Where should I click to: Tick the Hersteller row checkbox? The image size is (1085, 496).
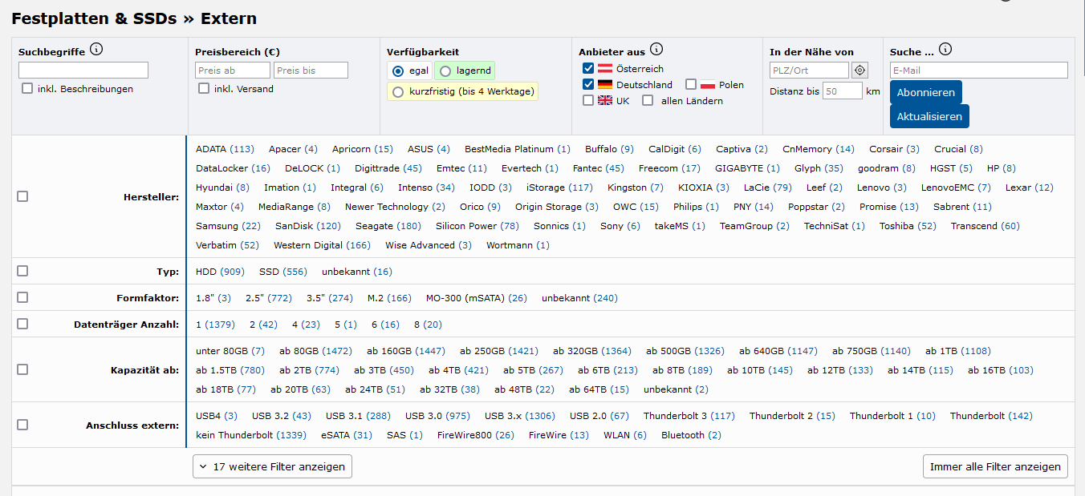click(x=22, y=196)
